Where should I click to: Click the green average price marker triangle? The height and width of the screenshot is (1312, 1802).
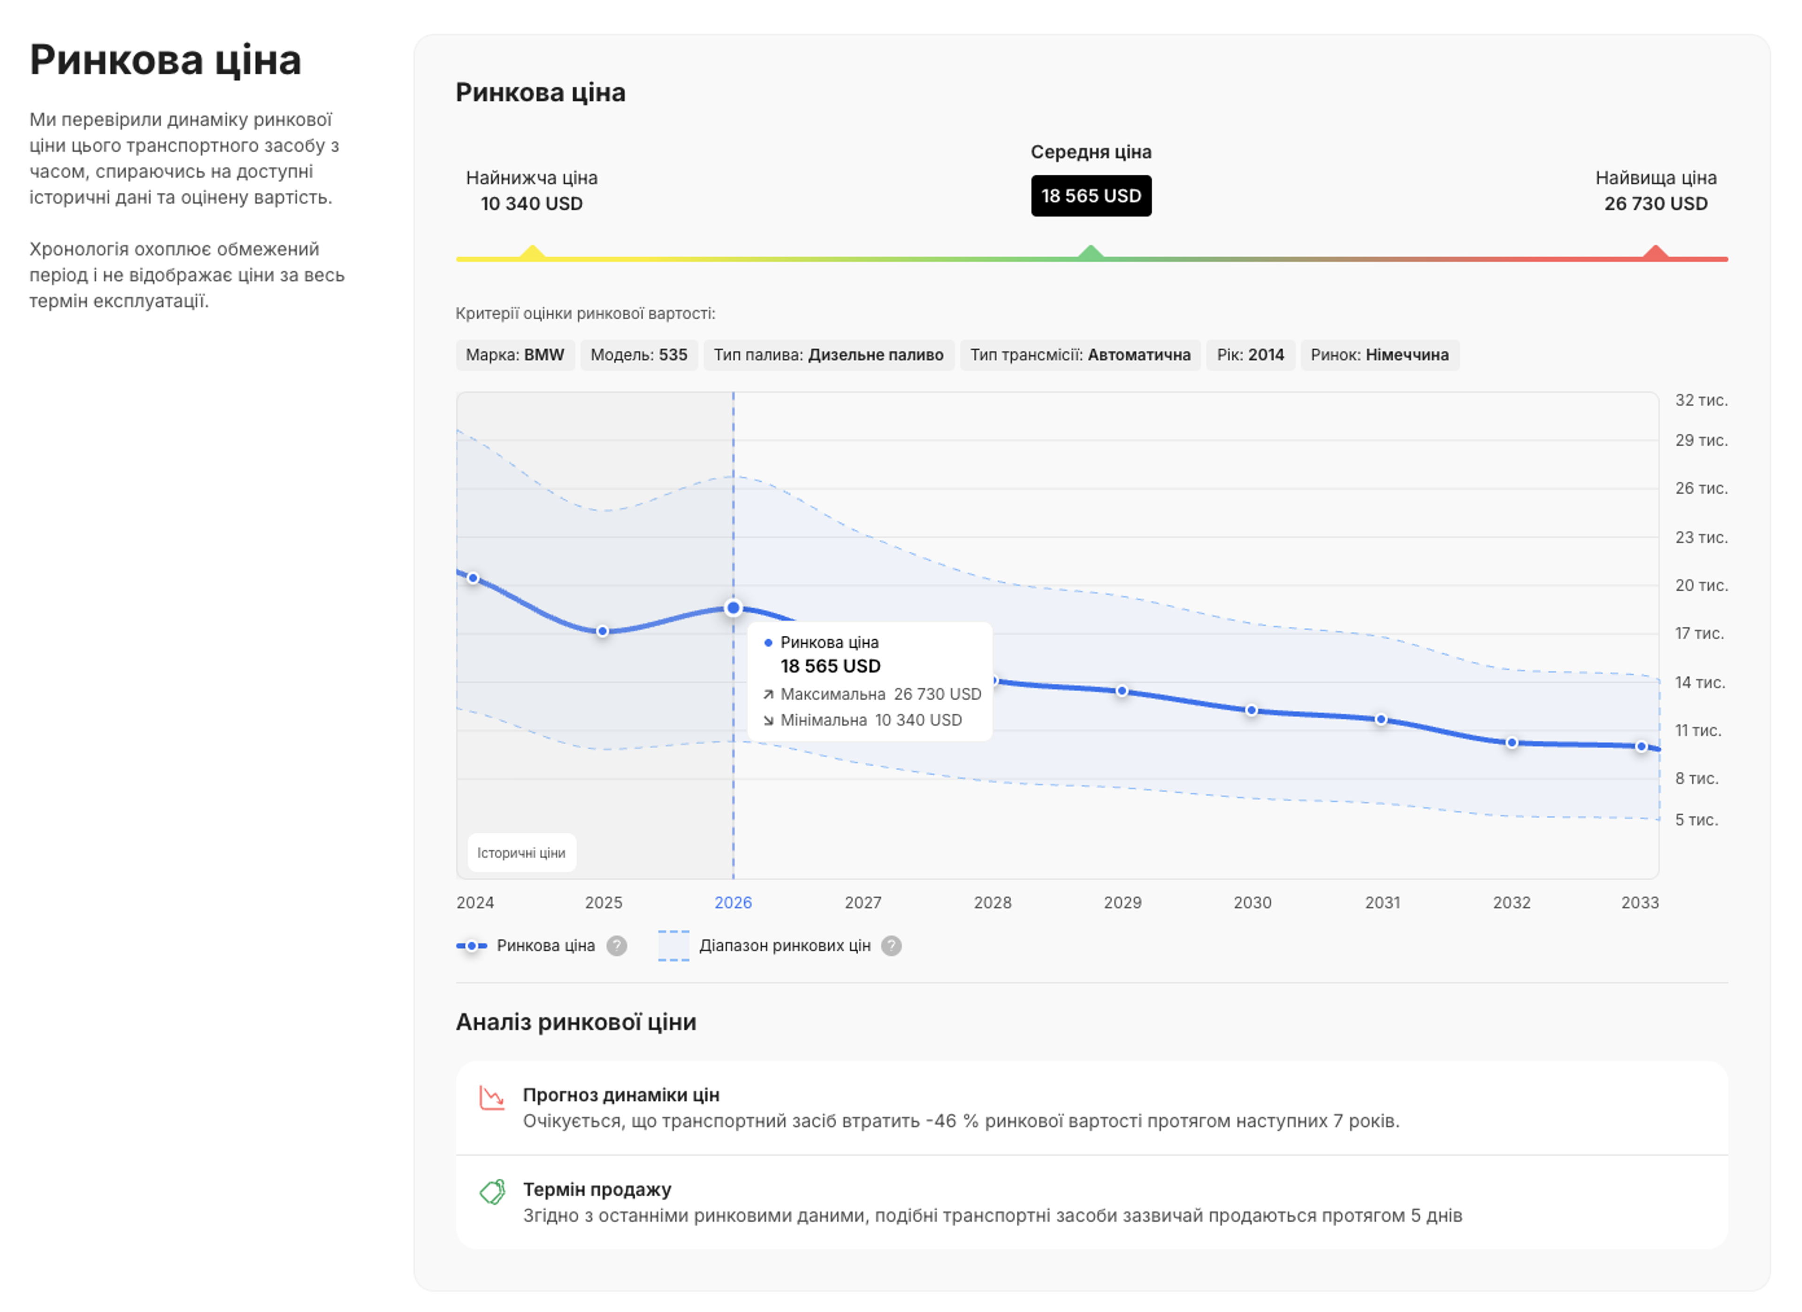(1091, 252)
